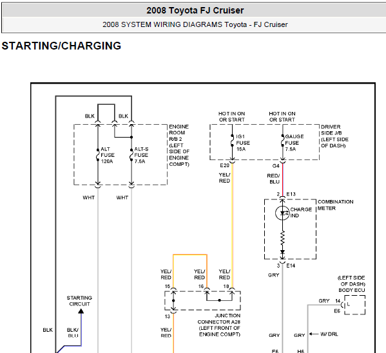The width and height of the screenshot is (386, 353).
Task: Click the BLK/BLU wire label
Action: 73,332
